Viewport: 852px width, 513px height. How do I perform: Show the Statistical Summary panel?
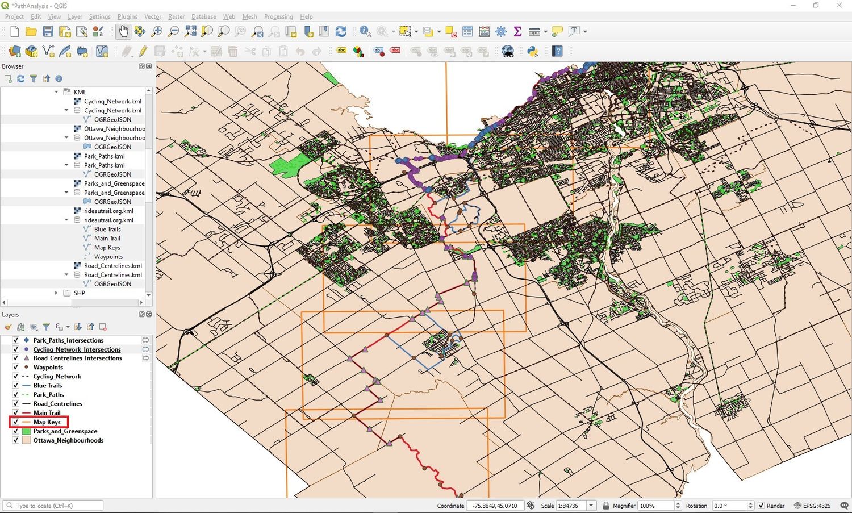(517, 31)
